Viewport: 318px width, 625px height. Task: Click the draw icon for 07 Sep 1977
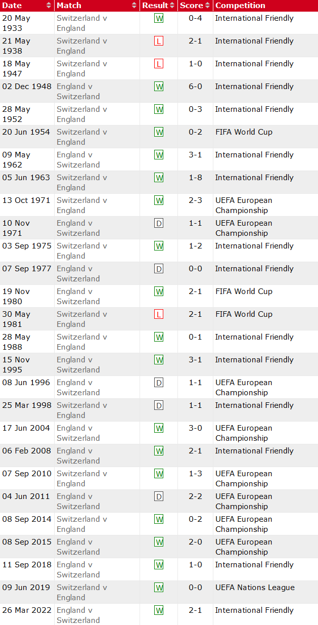point(159,269)
